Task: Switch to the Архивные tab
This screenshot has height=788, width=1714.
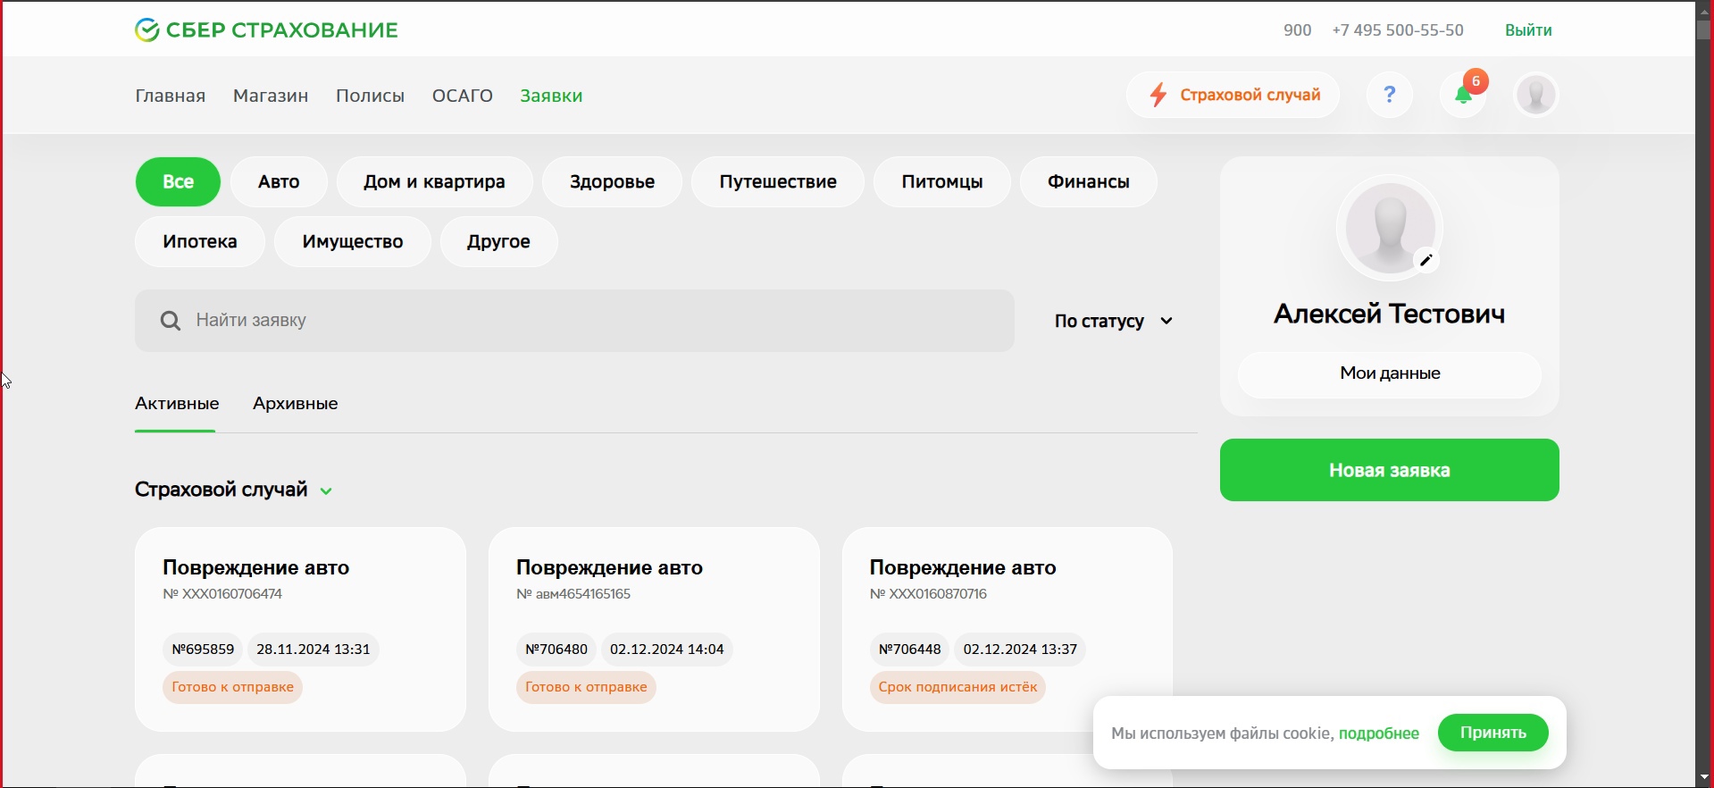Action: (296, 405)
